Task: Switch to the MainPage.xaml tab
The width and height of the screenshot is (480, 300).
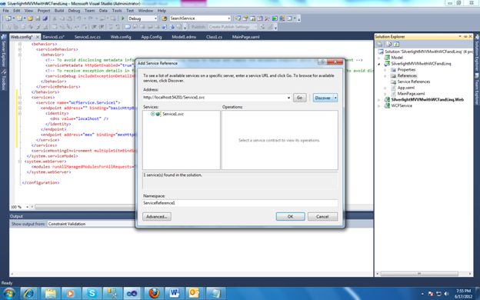Action: (246, 37)
